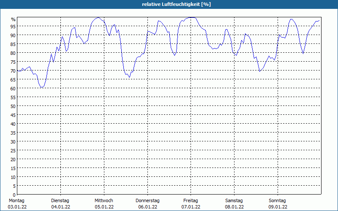The height and width of the screenshot is (211, 338).
Task: Click the 55 y-axis value
Action: click(13, 97)
